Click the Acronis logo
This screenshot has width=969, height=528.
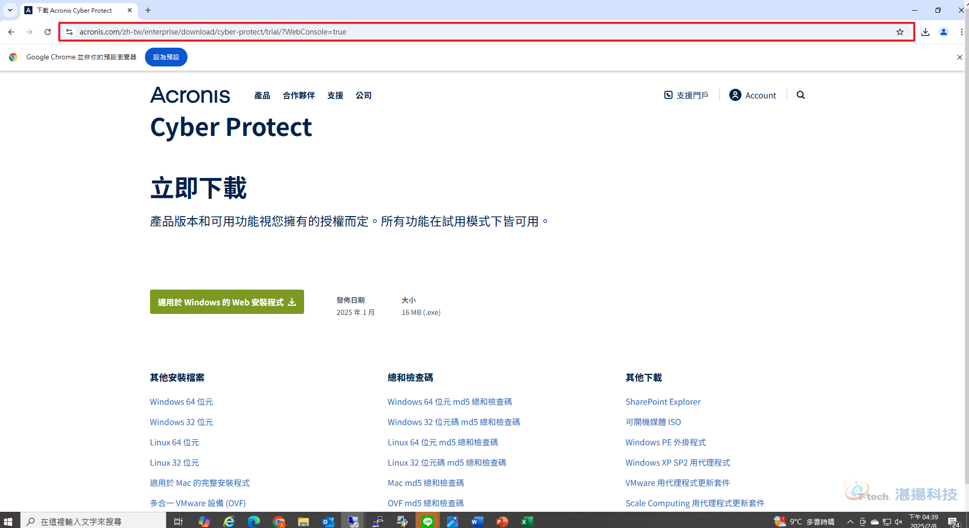[190, 95]
